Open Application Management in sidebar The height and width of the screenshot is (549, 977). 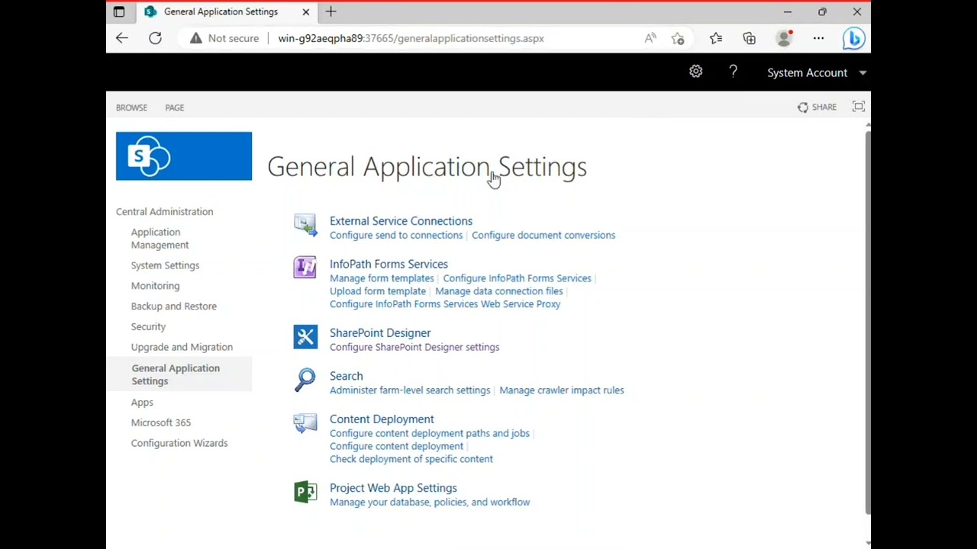[x=160, y=239]
